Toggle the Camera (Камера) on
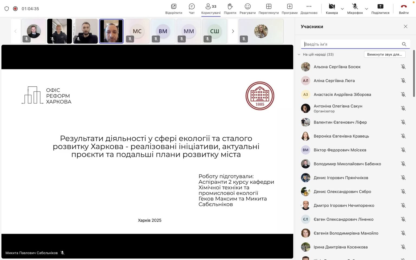 332,6
